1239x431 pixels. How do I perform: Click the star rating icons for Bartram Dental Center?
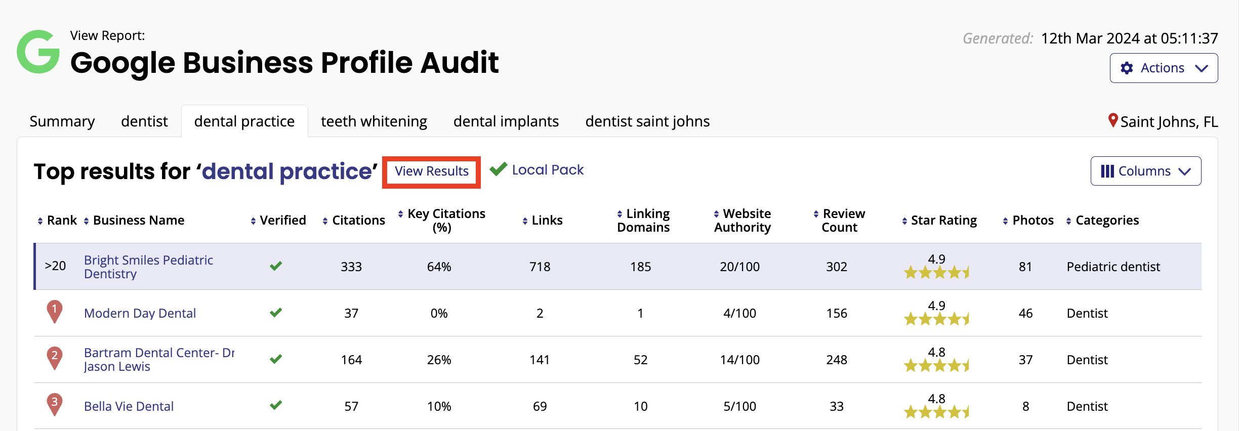[x=937, y=366]
